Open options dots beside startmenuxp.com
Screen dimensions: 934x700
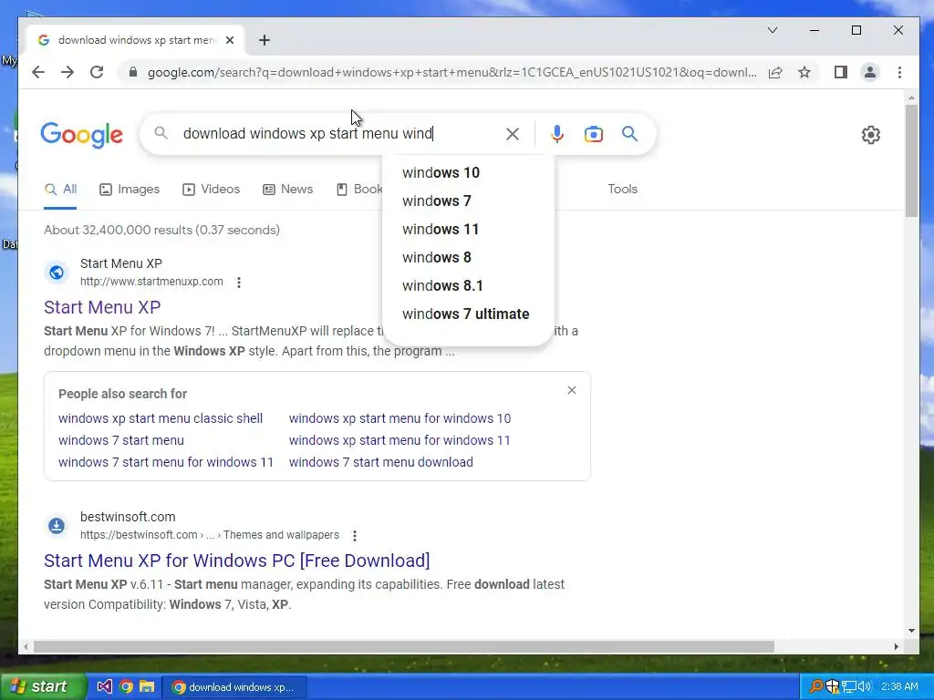(x=239, y=283)
